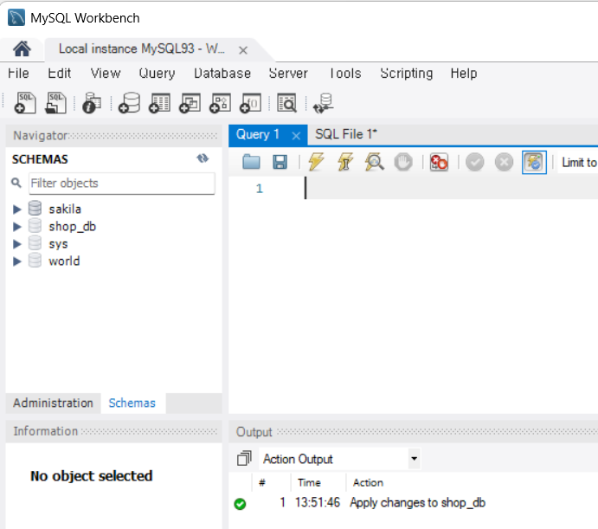Close the Query 1 tab
This screenshot has width=598, height=529.
pos(296,135)
